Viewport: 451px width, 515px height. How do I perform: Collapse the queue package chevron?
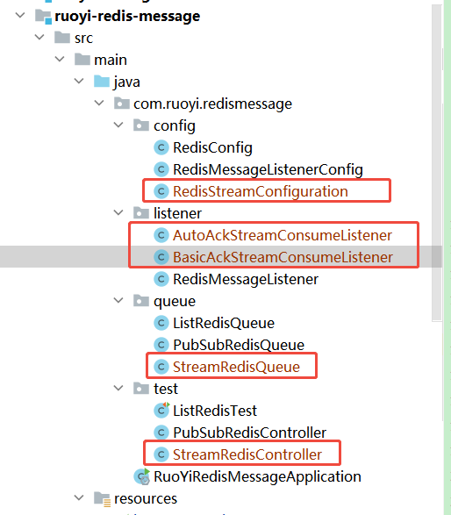[118, 301]
